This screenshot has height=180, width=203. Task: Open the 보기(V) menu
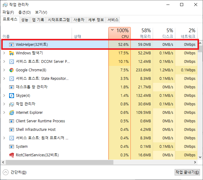[41, 12]
